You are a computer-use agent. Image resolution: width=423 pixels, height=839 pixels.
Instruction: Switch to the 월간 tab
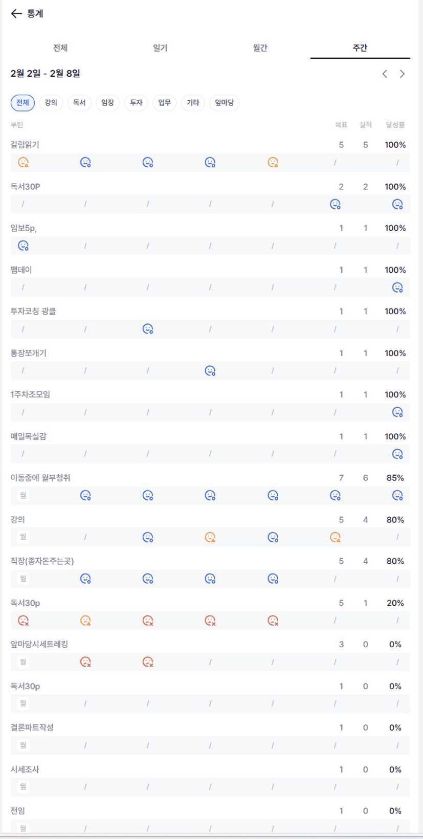260,48
